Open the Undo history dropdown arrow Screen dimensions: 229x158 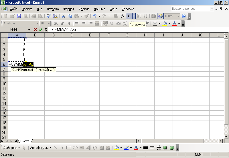click(99, 16)
